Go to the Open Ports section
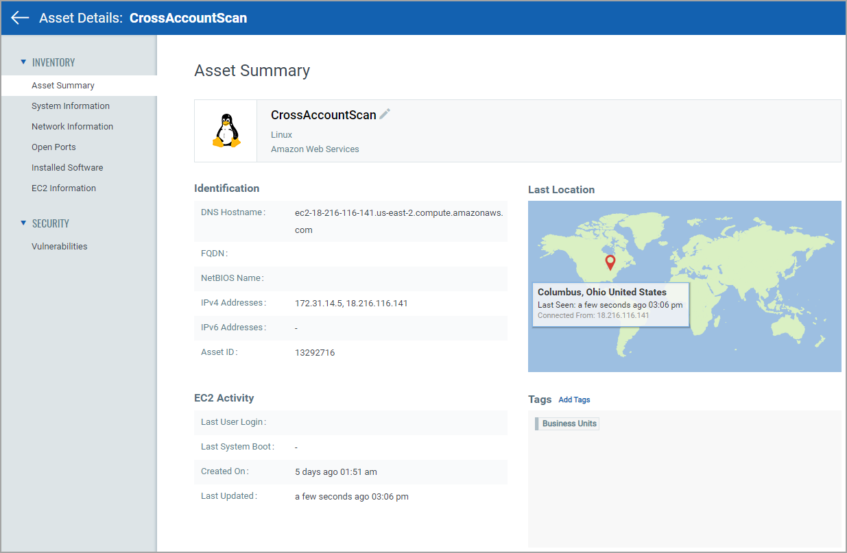The image size is (847, 553). [53, 147]
